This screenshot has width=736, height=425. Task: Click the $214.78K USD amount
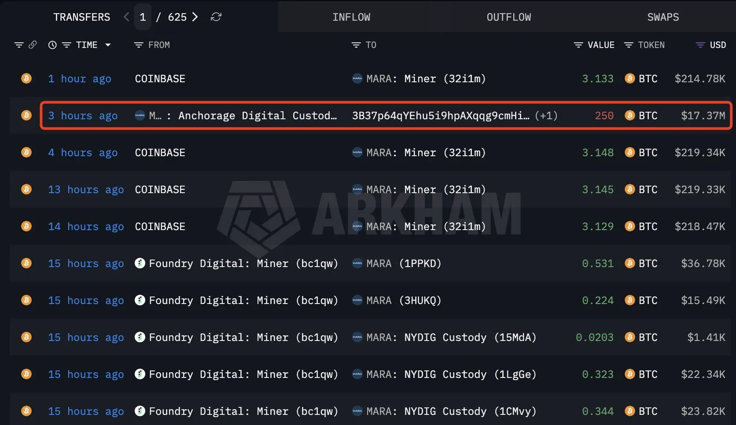pos(700,79)
